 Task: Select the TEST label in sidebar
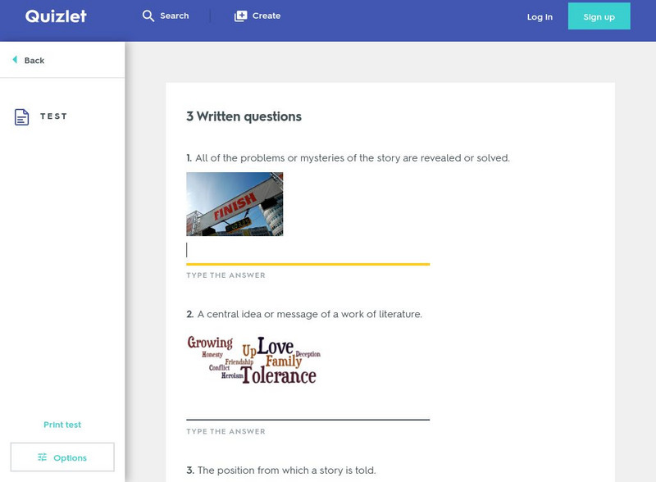pyautogui.click(x=54, y=116)
